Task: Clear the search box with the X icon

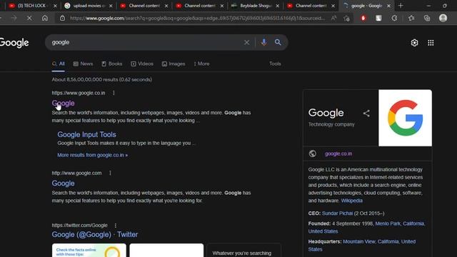Action: coord(246,43)
